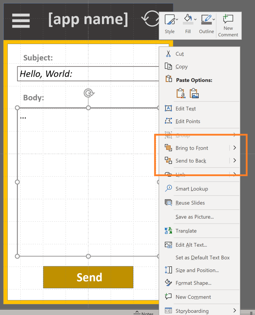This screenshot has width=255, height=315.
Task: Choose Keep Text Only paste option
Action: click(x=181, y=93)
